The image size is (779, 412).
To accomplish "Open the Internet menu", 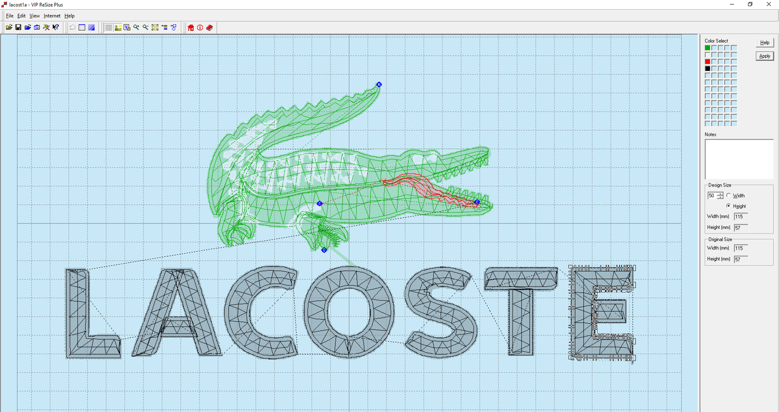I will pyautogui.click(x=52, y=16).
